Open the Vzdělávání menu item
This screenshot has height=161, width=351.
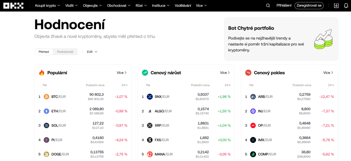pyautogui.click(x=183, y=5)
